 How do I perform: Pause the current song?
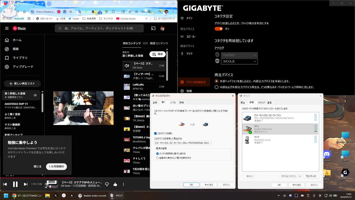coord(15,184)
